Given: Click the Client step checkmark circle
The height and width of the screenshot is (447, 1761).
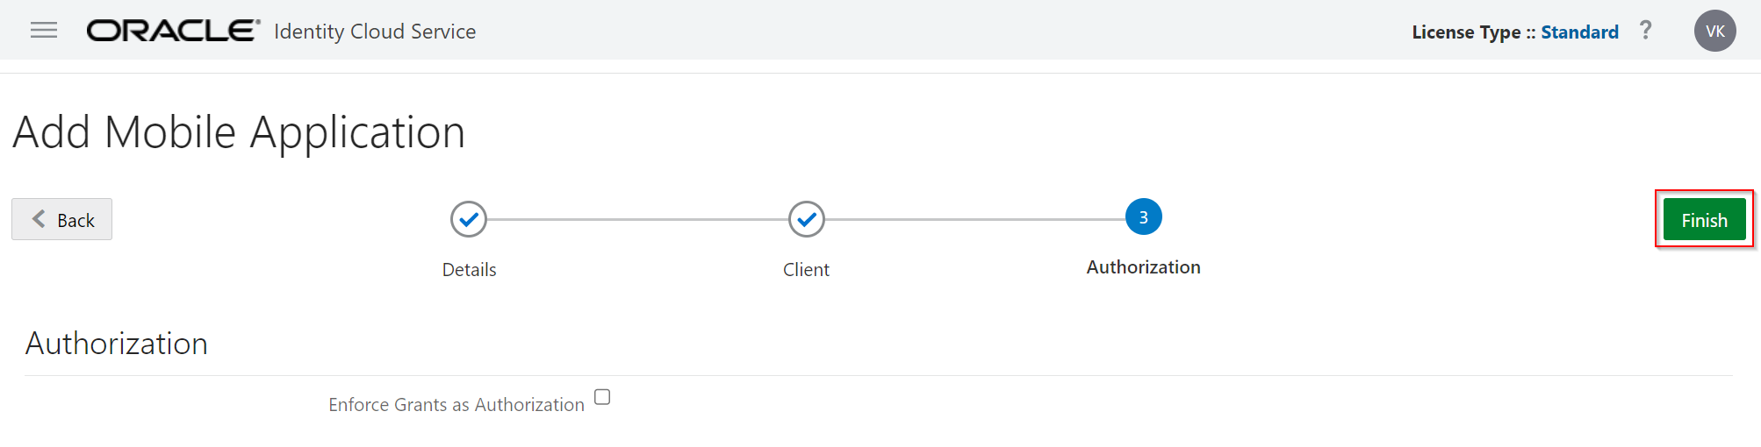Looking at the screenshot, I should pos(806,219).
